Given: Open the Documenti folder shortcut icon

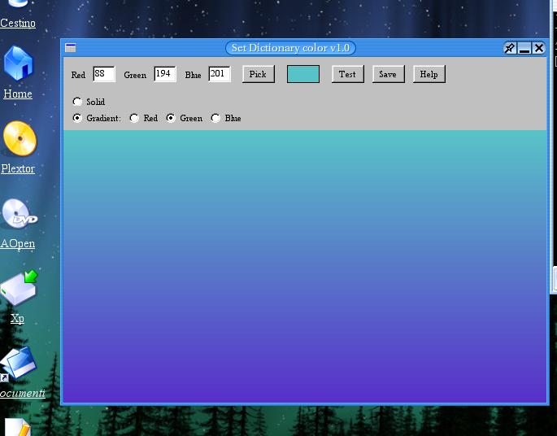Looking at the screenshot, I should [19, 364].
